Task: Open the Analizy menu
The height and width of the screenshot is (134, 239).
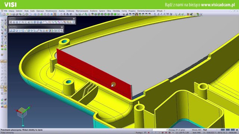Action: pos(62,11)
